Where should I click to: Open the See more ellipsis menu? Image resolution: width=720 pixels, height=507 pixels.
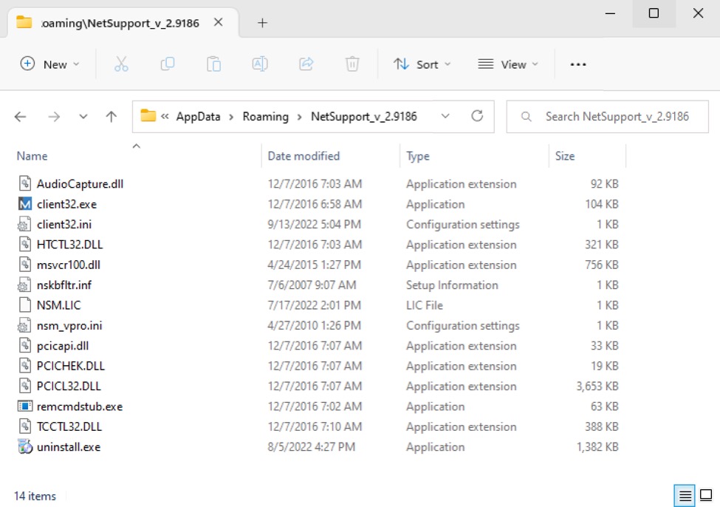(578, 64)
